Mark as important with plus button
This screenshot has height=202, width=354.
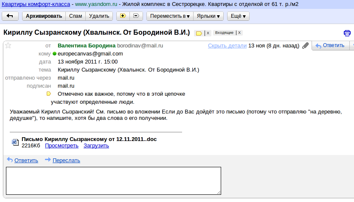pos(123,16)
